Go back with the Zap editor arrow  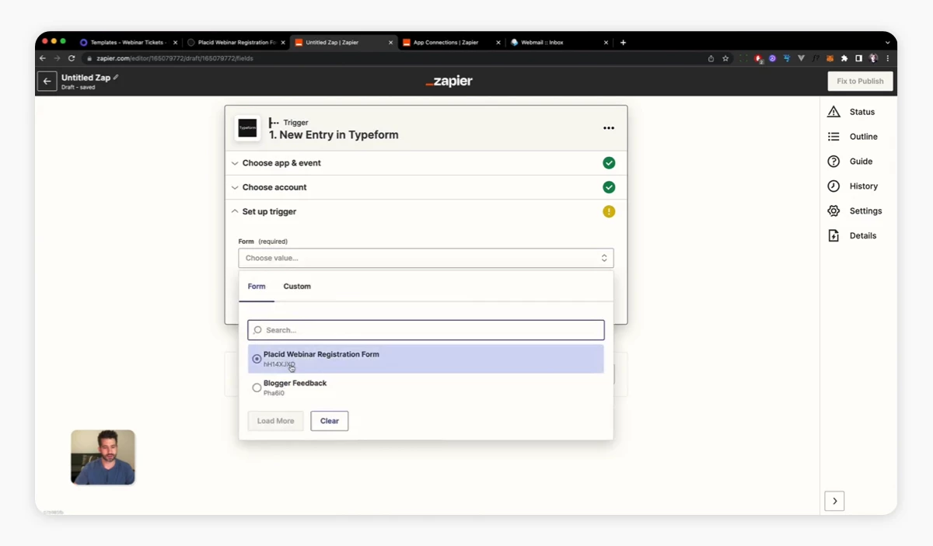point(47,81)
